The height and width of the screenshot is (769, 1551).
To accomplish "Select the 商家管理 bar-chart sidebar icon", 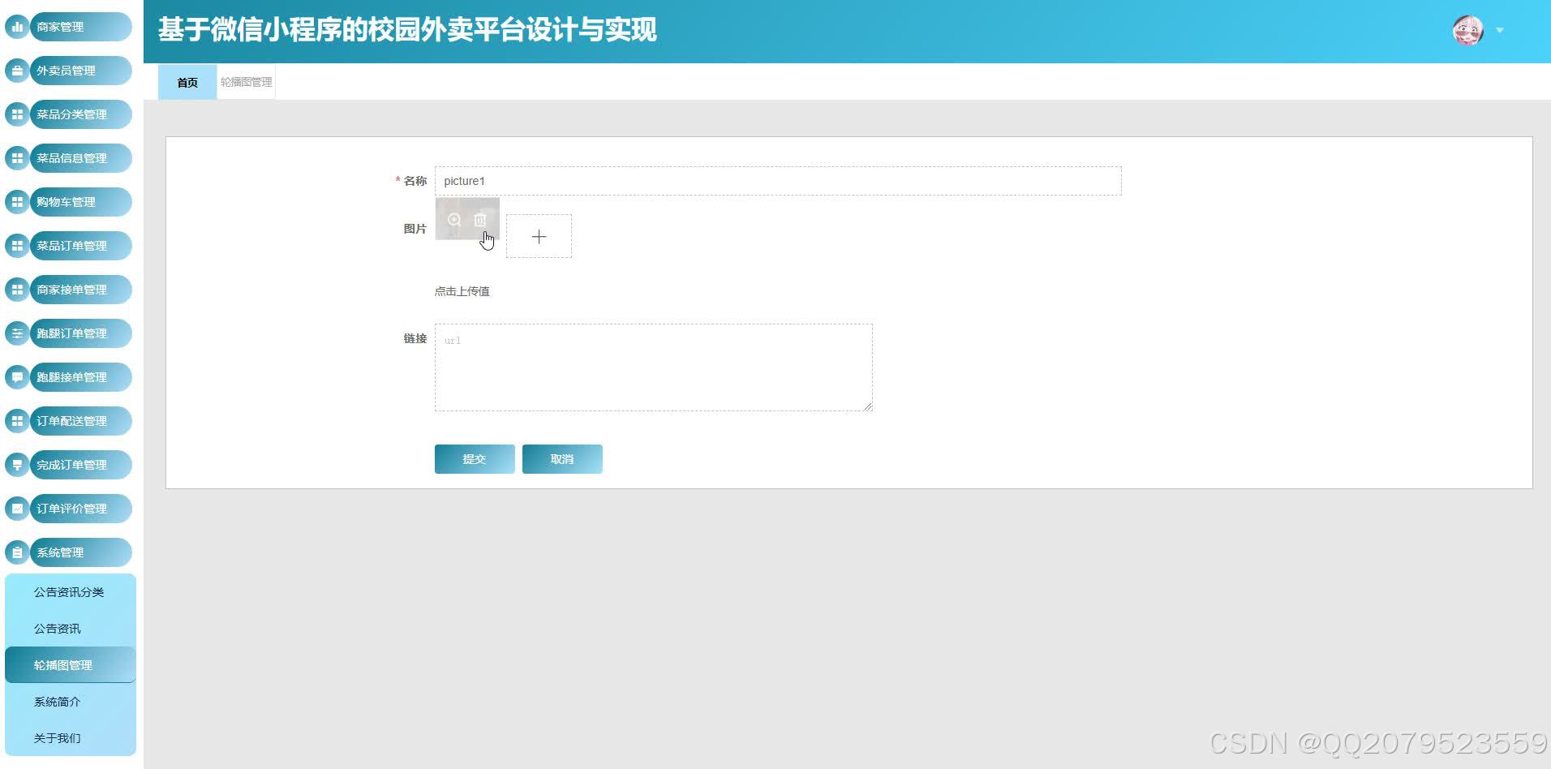I will 16,26.
